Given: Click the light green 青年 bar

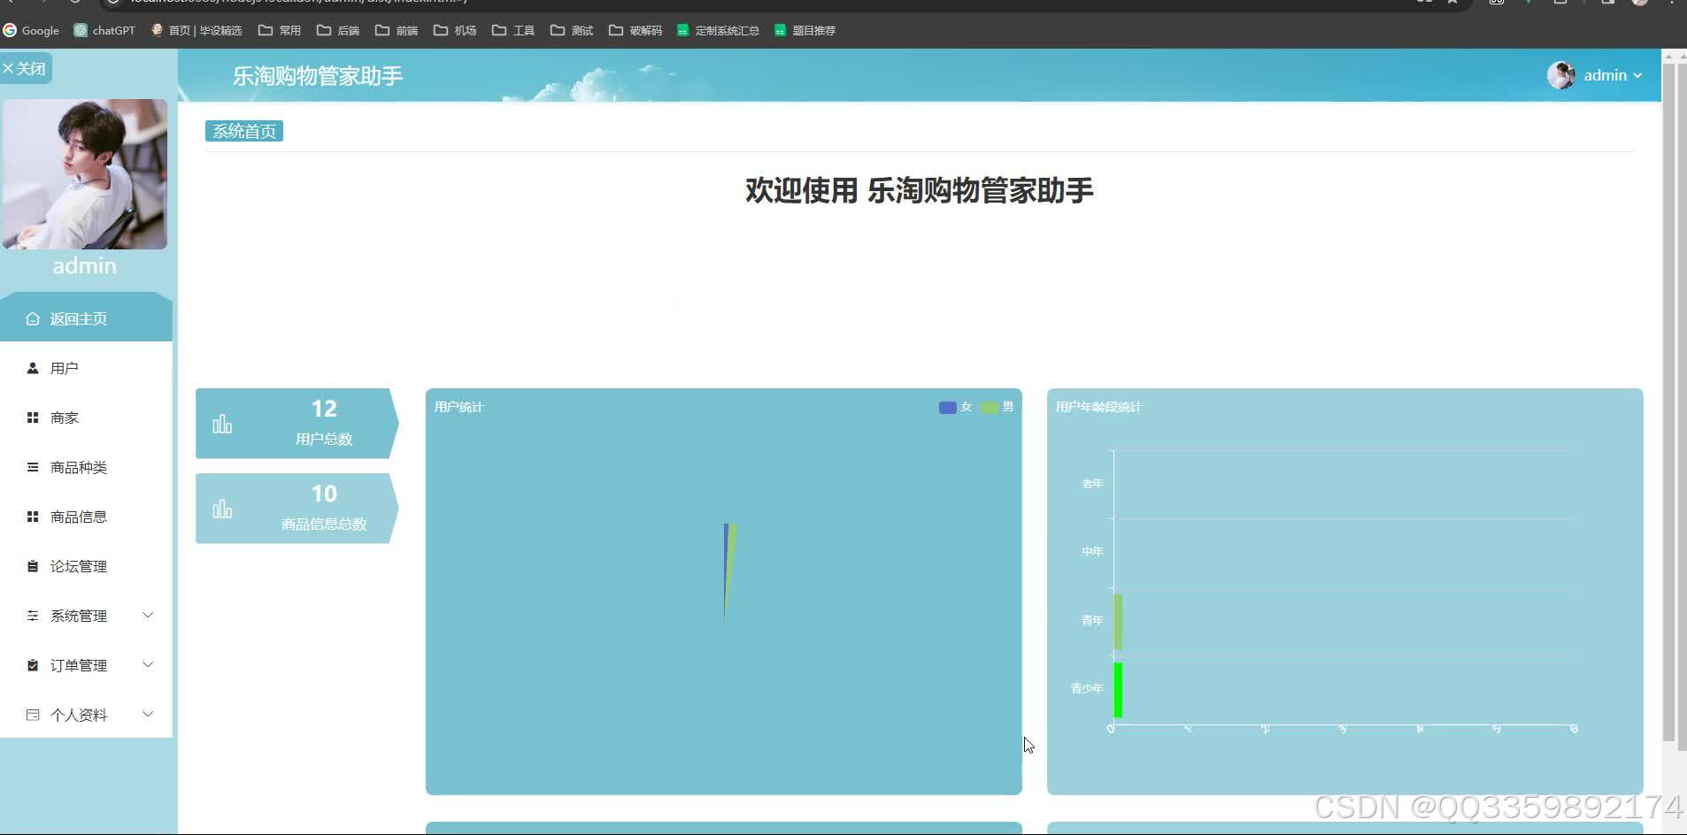Looking at the screenshot, I should (x=1118, y=621).
